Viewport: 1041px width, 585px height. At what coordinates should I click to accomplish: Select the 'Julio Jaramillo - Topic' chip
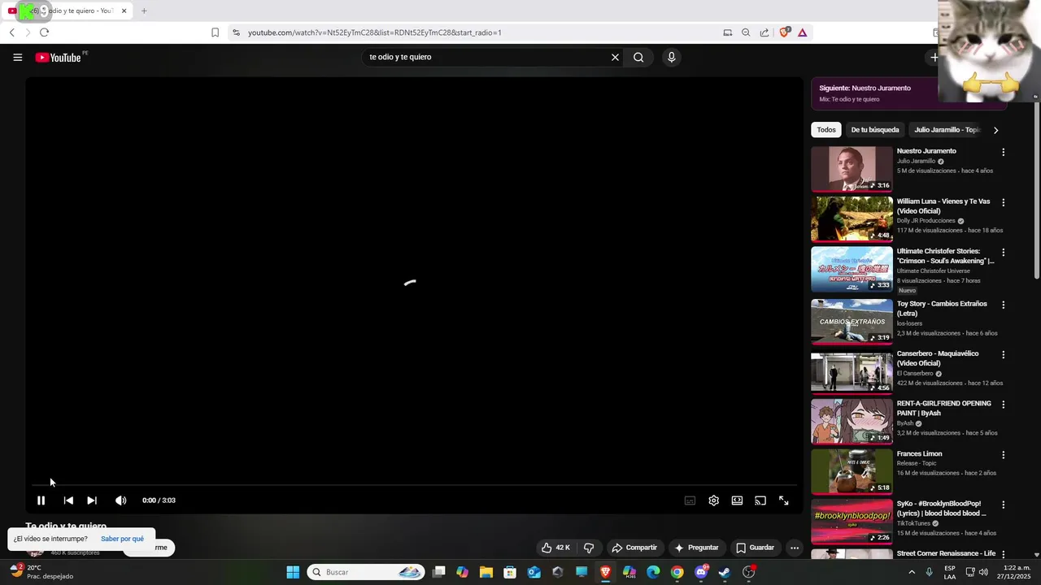946,130
